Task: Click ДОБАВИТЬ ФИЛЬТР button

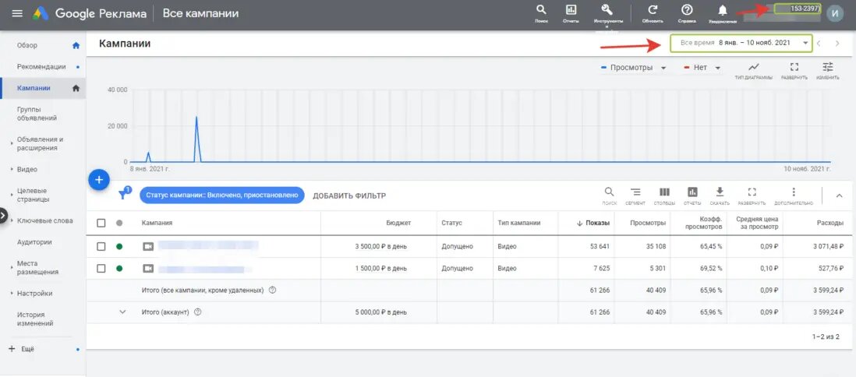Action: (349, 196)
